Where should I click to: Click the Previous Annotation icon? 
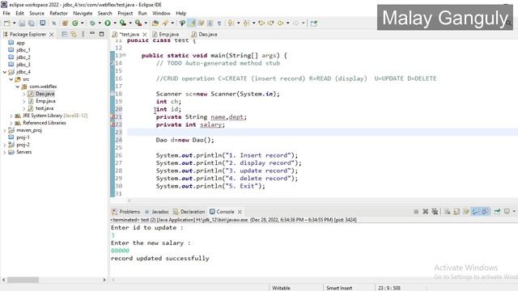(246, 23)
